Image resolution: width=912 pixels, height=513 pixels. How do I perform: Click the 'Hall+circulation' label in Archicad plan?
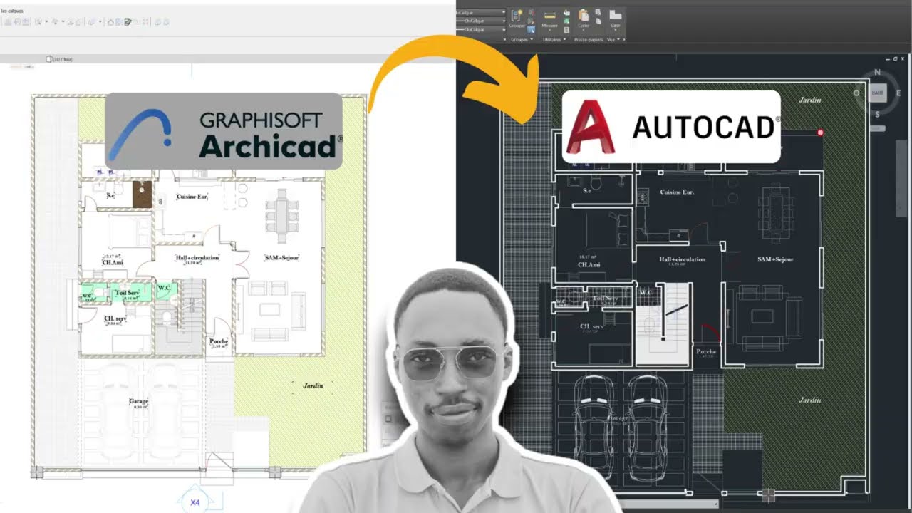(x=197, y=257)
